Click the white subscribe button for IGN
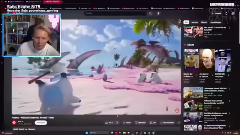Screen dimensions: 240x135 tap(41, 123)
